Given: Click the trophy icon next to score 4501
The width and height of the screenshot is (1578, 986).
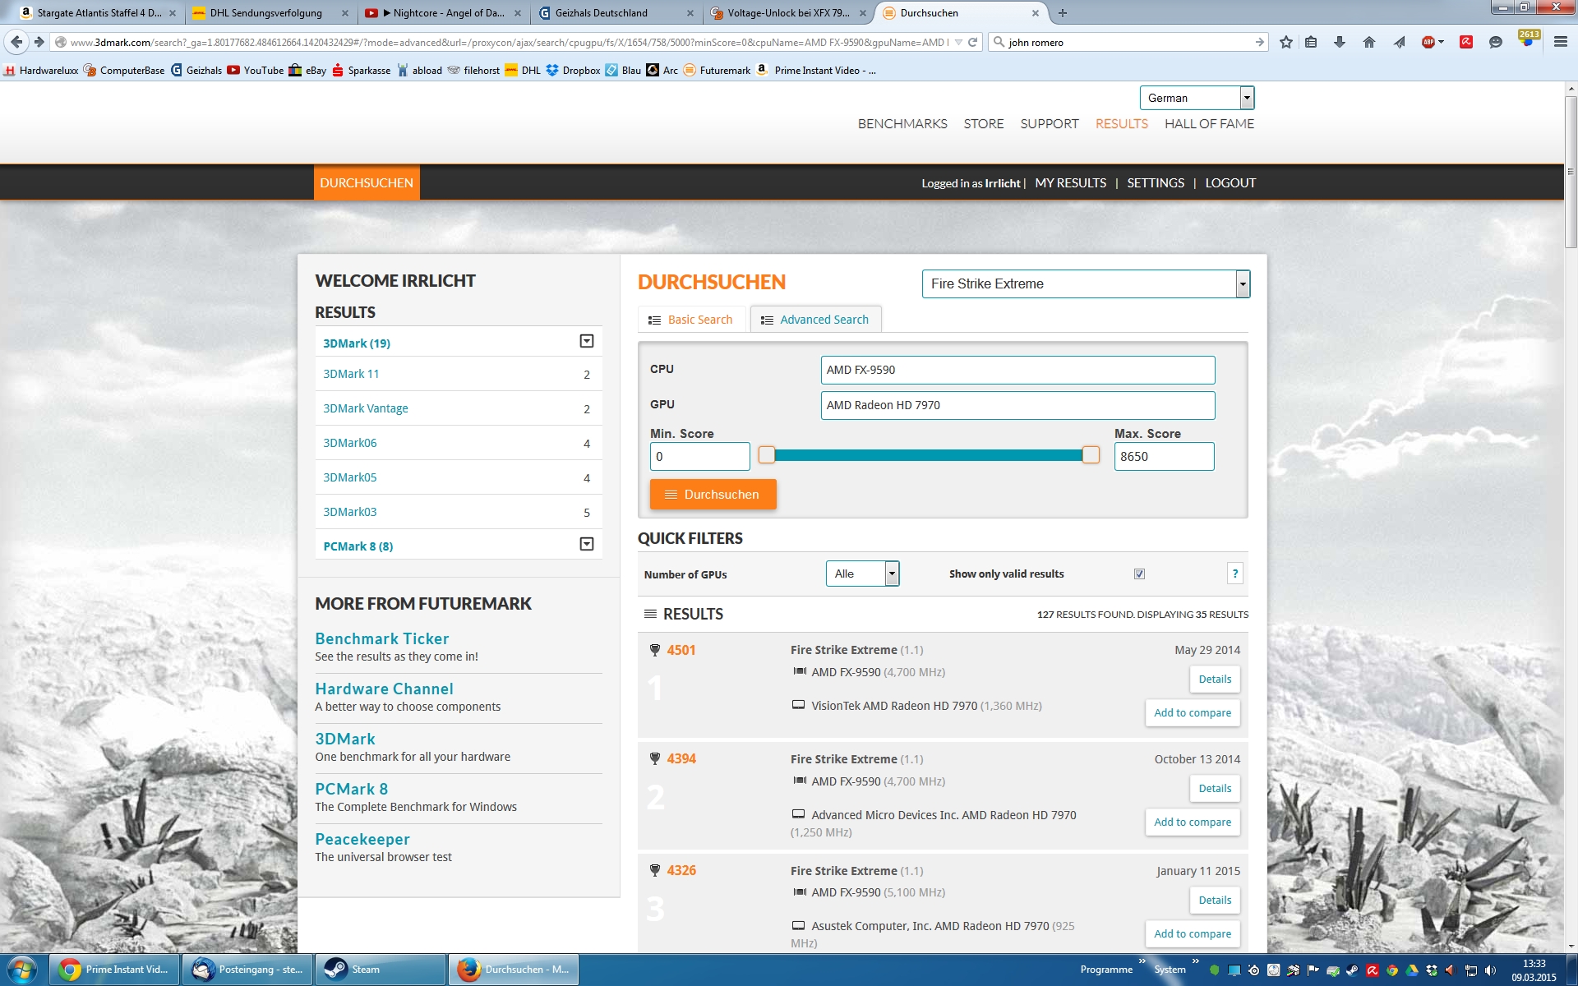Looking at the screenshot, I should coord(655,649).
